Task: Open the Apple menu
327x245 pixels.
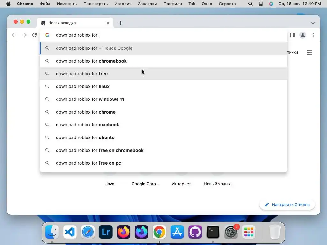Action: click(8, 4)
